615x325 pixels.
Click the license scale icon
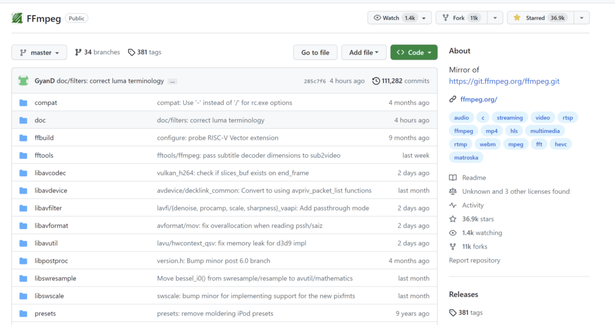click(x=453, y=191)
